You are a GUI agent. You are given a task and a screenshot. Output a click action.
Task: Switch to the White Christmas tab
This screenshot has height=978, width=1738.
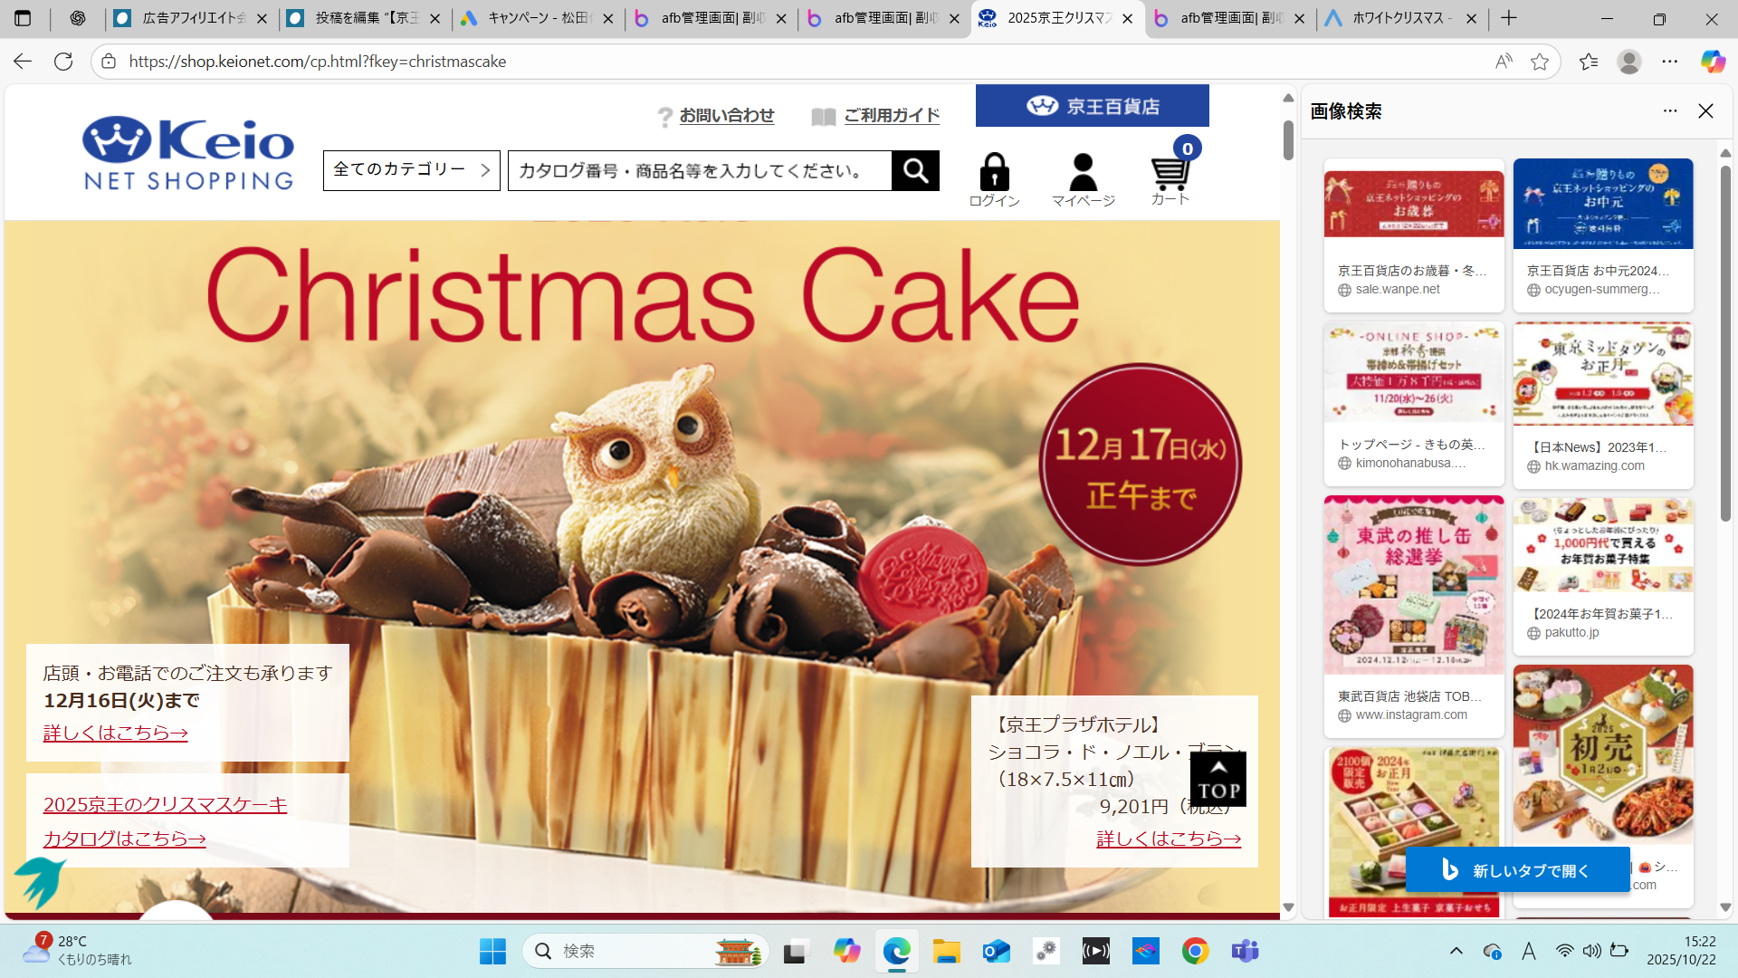[x=1399, y=18]
